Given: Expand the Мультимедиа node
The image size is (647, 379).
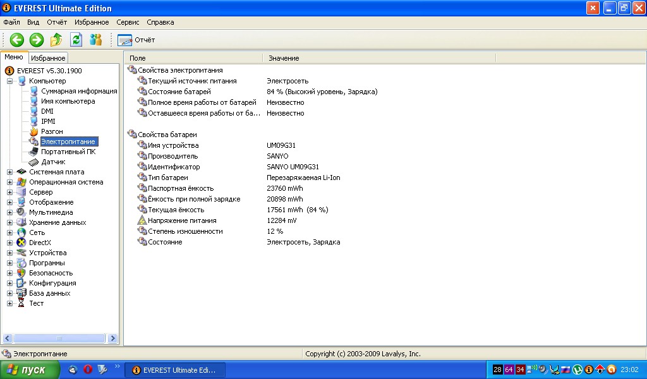Looking at the screenshot, I should pyautogui.click(x=10, y=212).
